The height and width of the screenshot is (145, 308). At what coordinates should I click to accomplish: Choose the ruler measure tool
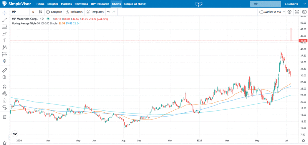[5, 70]
